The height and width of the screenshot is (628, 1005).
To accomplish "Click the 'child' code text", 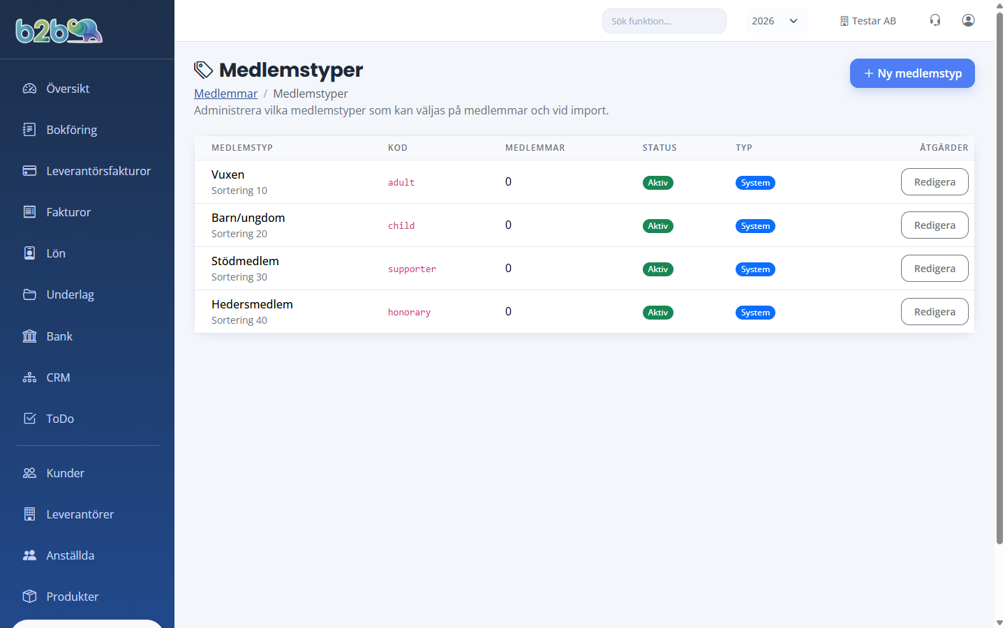I will (x=401, y=226).
